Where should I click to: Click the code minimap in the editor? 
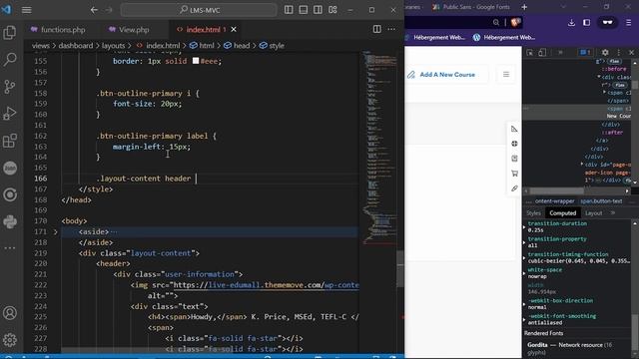click(x=378, y=147)
